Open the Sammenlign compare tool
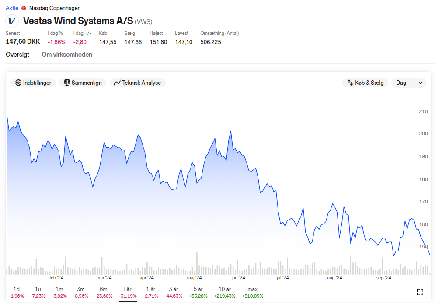This screenshot has height=303, width=435. [x=83, y=83]
